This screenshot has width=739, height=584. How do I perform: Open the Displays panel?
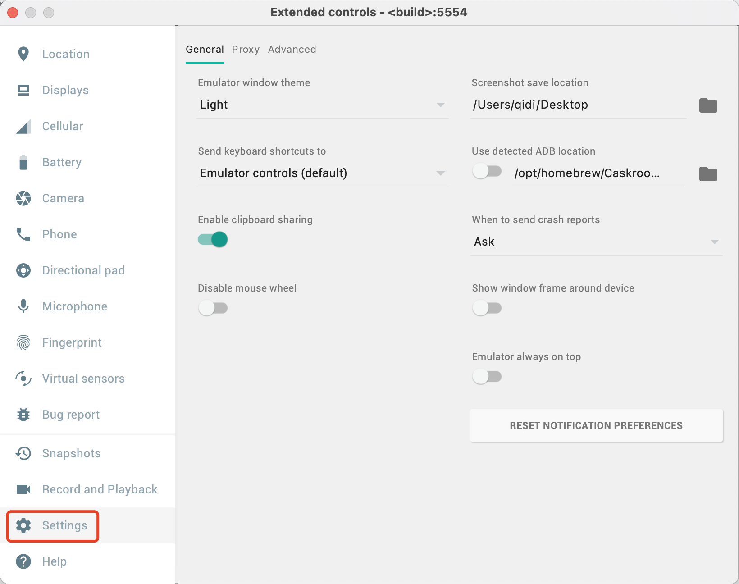coord(87,90)
